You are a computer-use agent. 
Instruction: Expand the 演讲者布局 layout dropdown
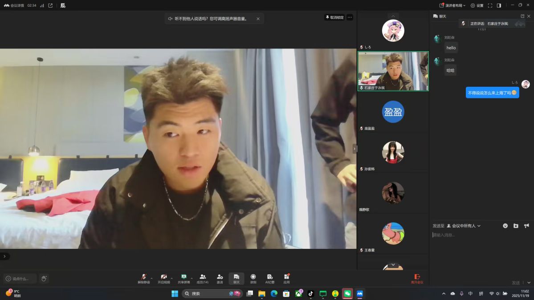click(x=452, y=5)
